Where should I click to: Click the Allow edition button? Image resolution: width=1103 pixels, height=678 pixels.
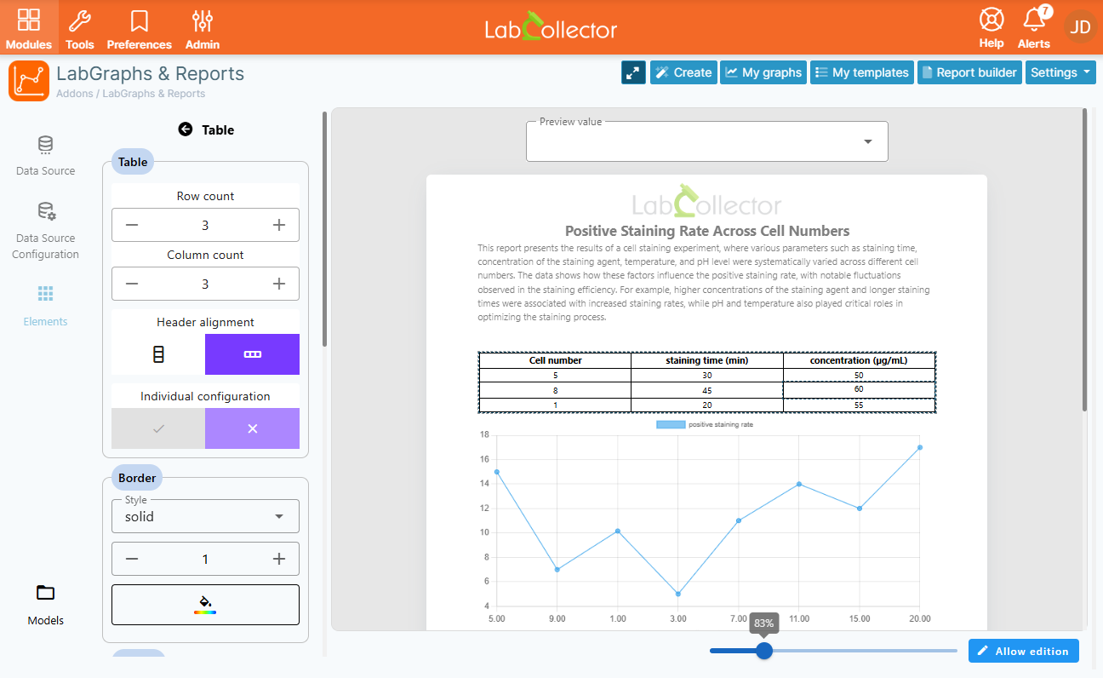(x=1024, y=651)
